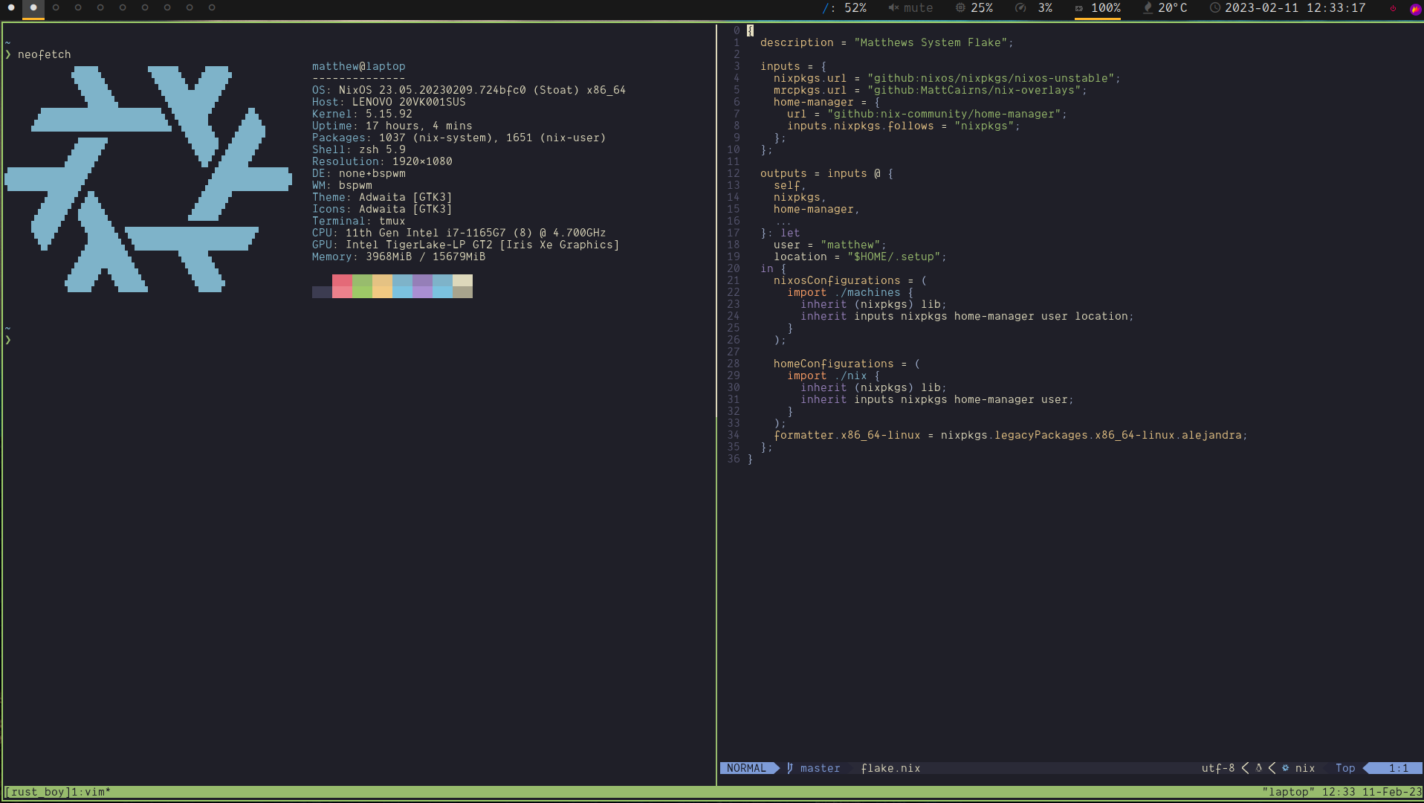Click the nixpkgs.url string on line 4

click(x=991, y=78)
